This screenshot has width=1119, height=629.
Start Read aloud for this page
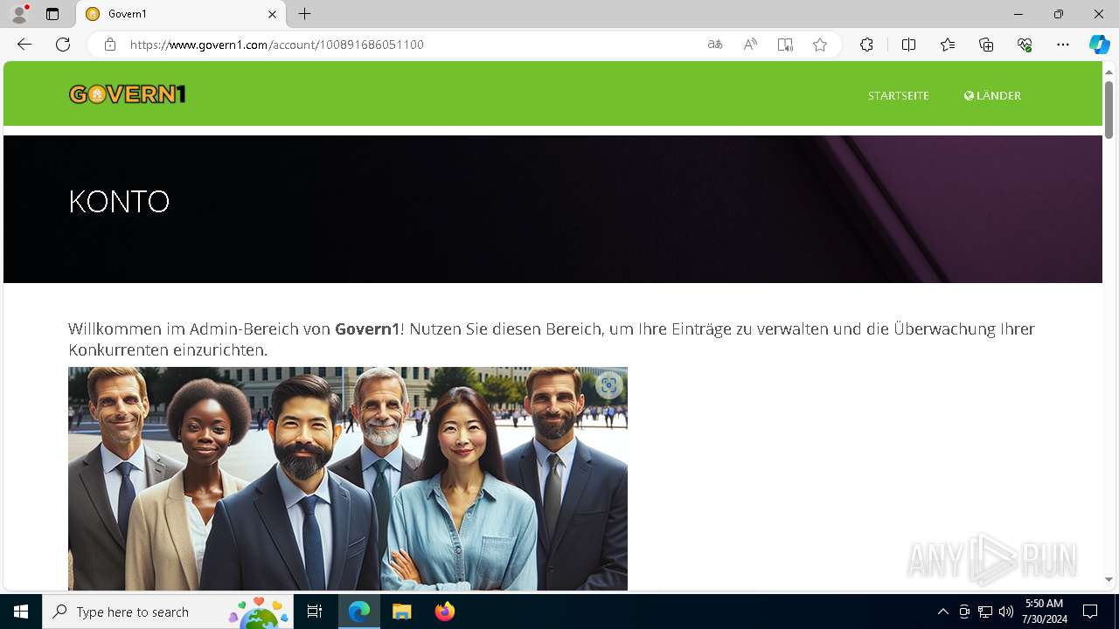coord(750,45)
